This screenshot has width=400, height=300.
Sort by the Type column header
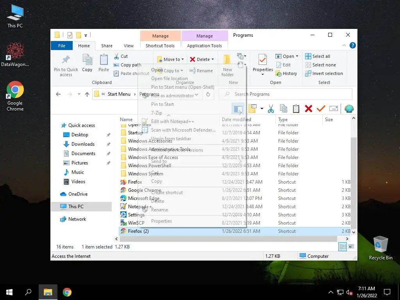point(283,120)
